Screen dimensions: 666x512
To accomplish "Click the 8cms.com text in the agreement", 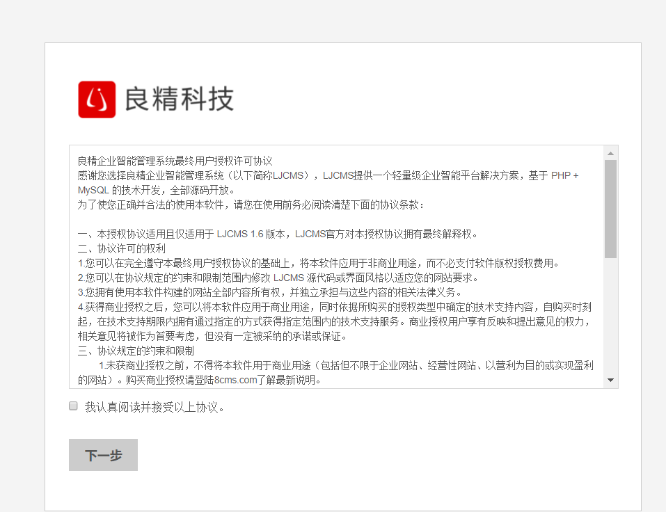I will (236, 380).
